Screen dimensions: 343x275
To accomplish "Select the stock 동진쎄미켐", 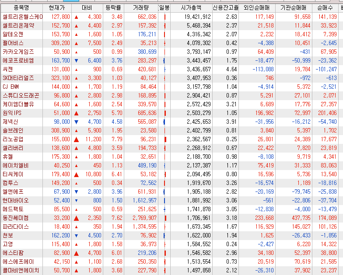I will click(16, 218).
